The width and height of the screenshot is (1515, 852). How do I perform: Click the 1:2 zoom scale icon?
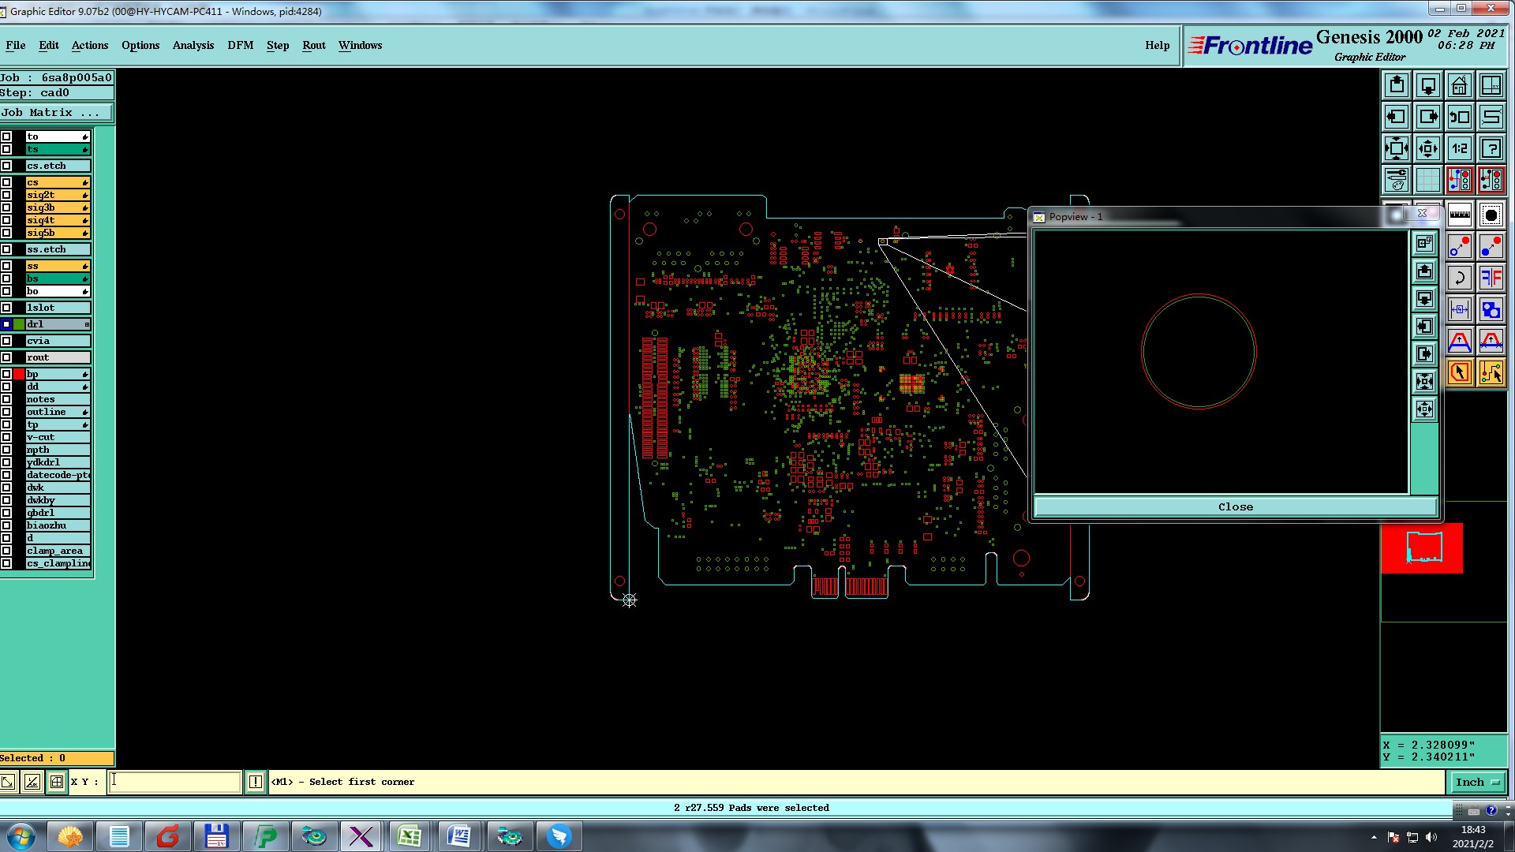(1459, 148)
